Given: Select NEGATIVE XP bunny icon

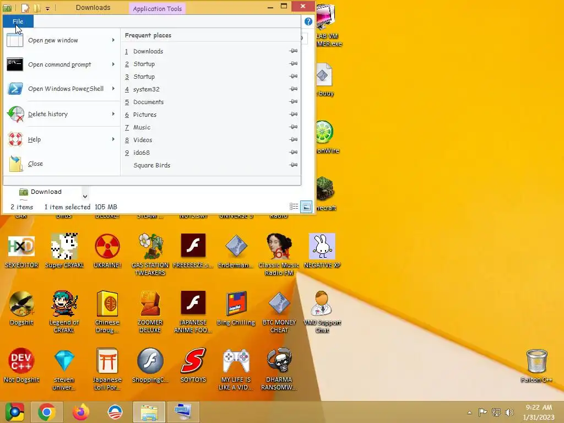Looking at the screenshot, I should pyautogui.click(x=322, y=251).
